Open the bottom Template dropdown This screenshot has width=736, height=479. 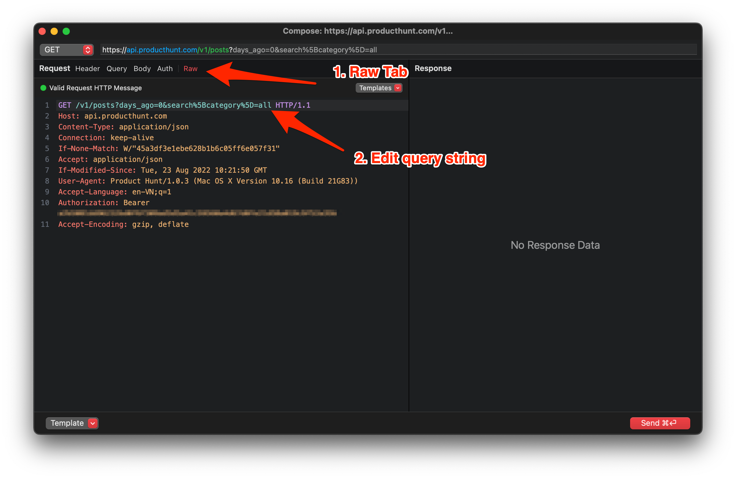pyautogui.click(x=67, y=423)
